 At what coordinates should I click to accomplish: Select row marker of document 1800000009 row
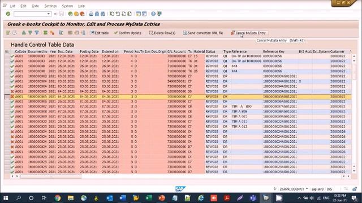[x=7, y=117]
